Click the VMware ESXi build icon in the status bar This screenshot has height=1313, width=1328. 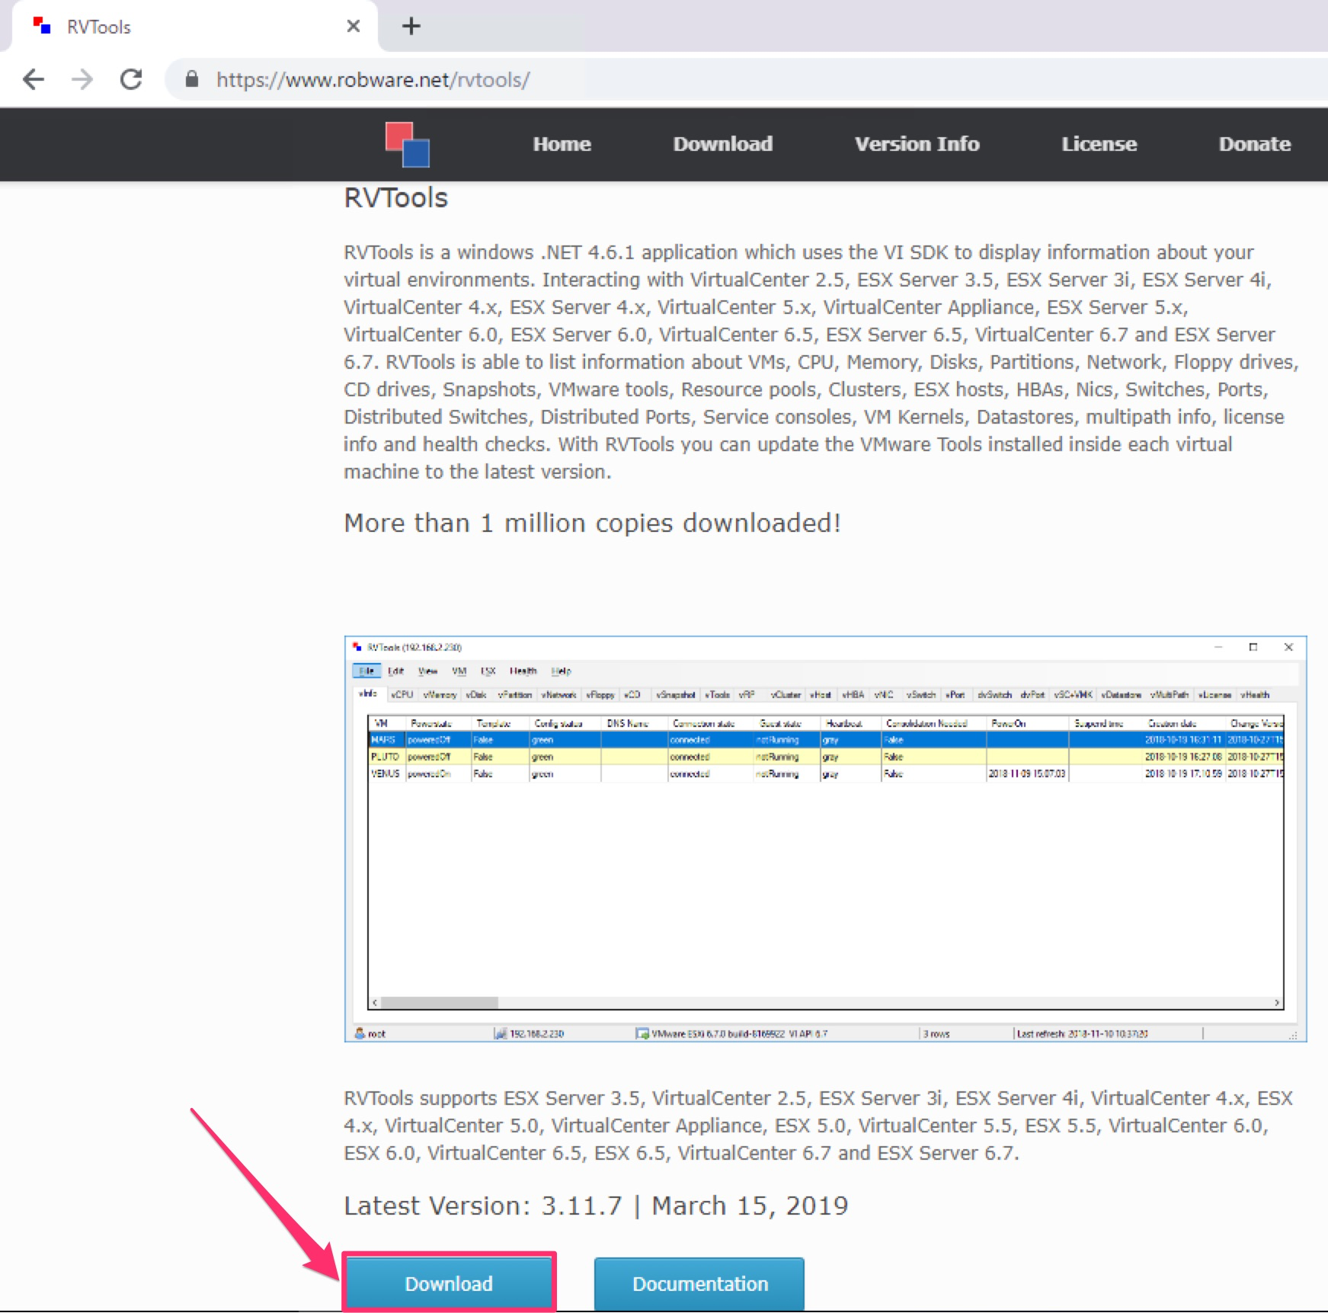point(642,1033)
